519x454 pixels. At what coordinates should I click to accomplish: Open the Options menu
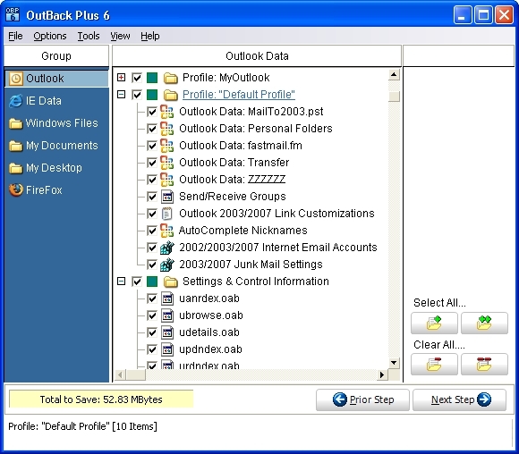(x=50, y=36)
